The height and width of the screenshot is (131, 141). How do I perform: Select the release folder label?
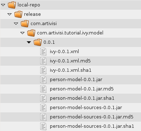32,14
